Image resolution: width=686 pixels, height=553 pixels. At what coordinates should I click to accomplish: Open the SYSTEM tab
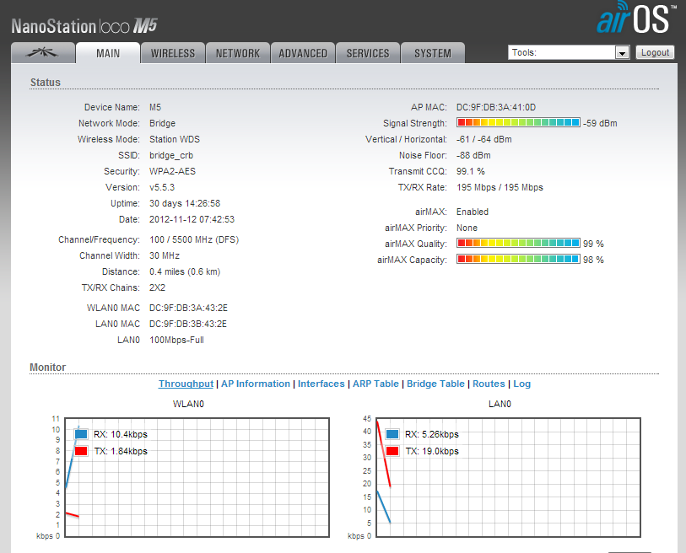click(x=432, y=53)
